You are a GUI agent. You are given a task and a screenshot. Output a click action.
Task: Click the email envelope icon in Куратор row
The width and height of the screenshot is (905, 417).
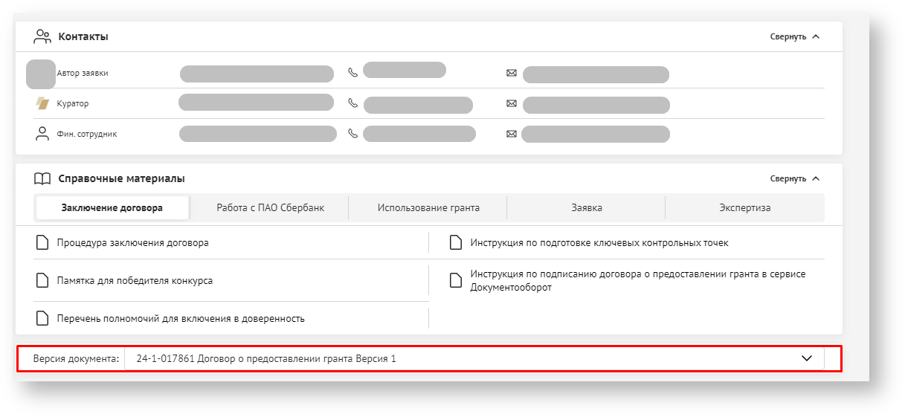(x=511, y=103)
